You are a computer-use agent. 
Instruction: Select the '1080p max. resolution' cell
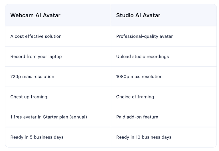click(139, 77)
